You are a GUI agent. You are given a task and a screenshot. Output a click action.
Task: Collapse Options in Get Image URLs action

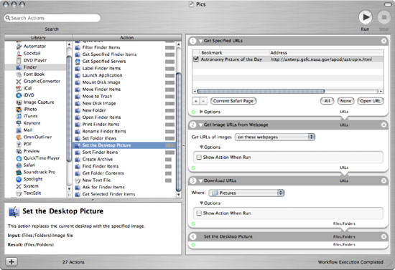click(x=202, y=148)
